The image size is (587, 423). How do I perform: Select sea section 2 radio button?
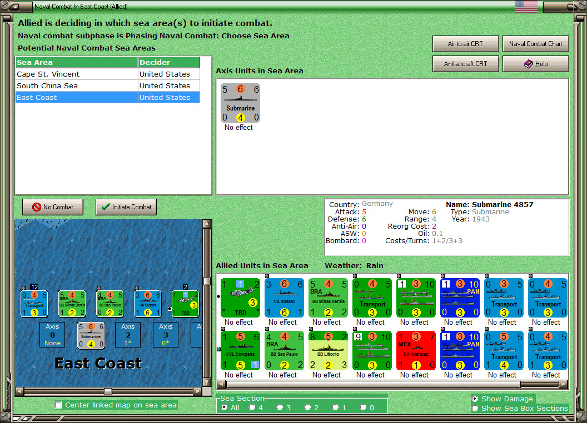(x=307, y=407)
